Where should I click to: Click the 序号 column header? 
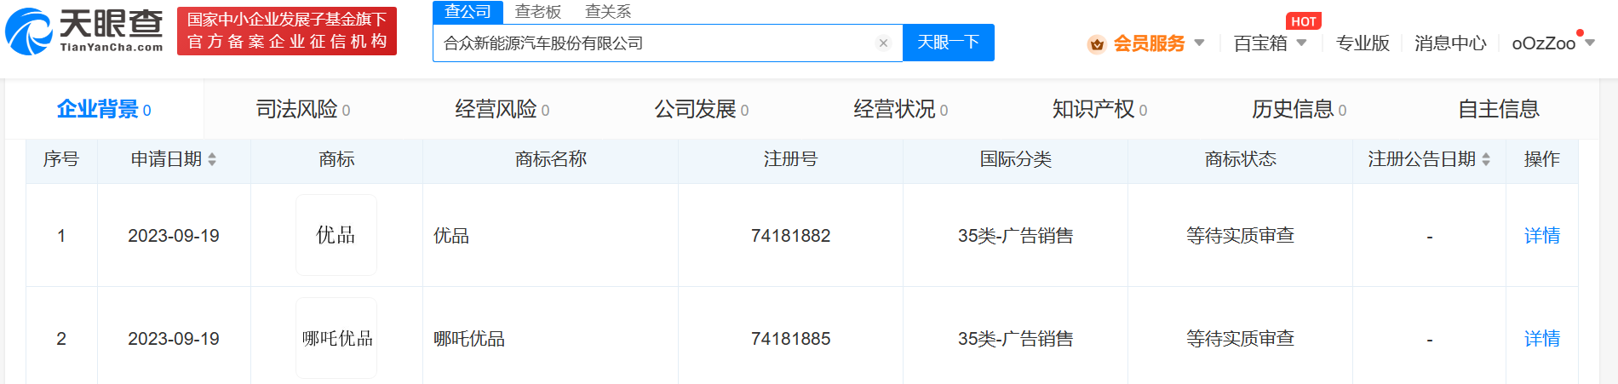(x=61, y=159)
